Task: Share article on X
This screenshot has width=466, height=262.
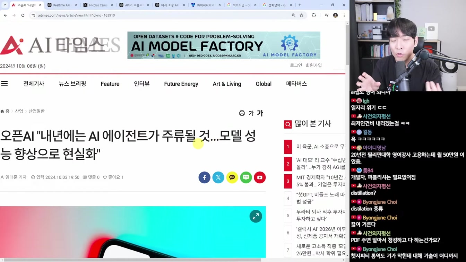Action: pyautogui.click(x=218, y=177)
